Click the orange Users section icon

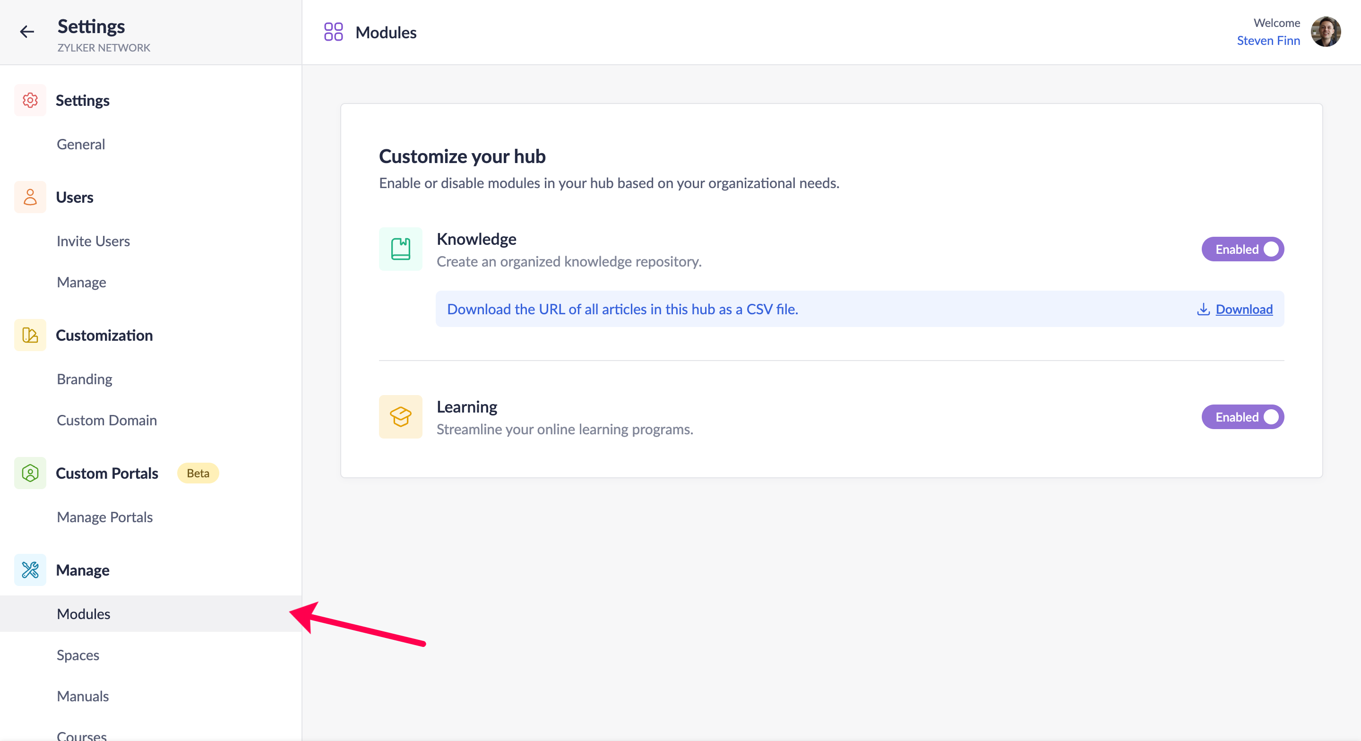click(30, 197)
